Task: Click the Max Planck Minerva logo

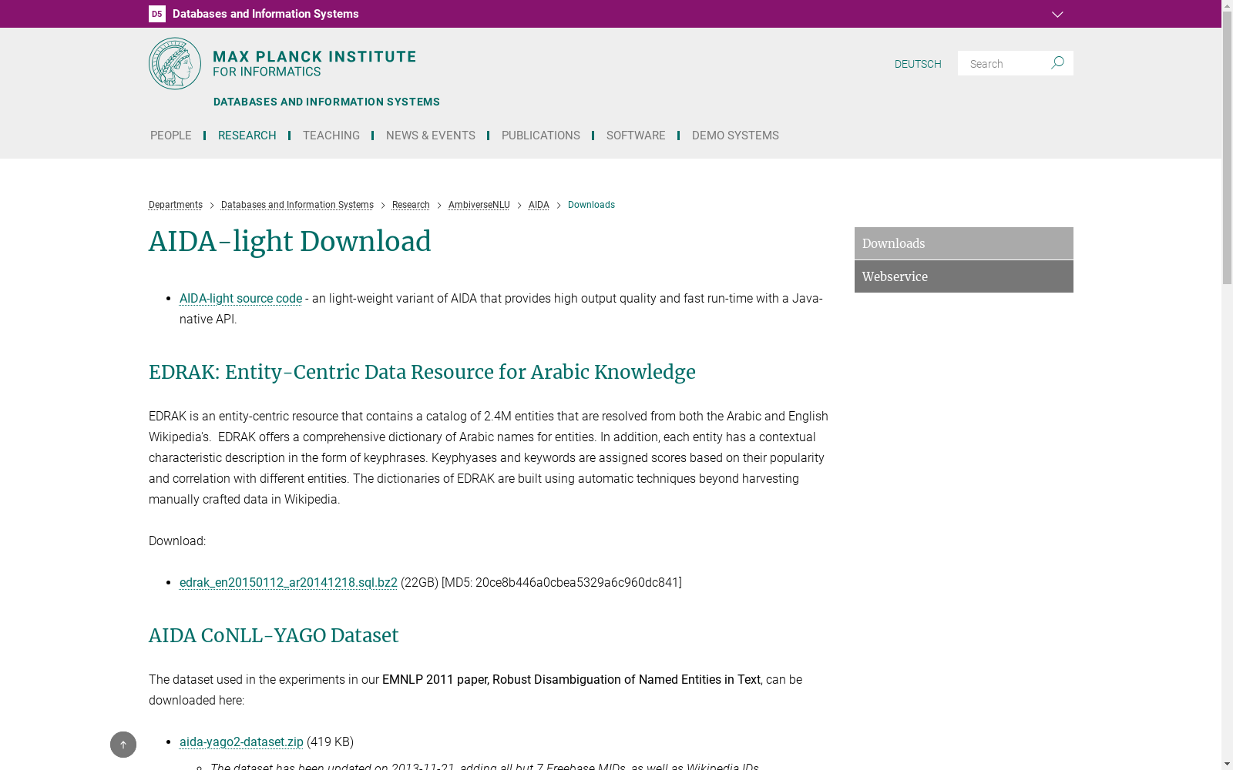Action: tap(175, 64)
